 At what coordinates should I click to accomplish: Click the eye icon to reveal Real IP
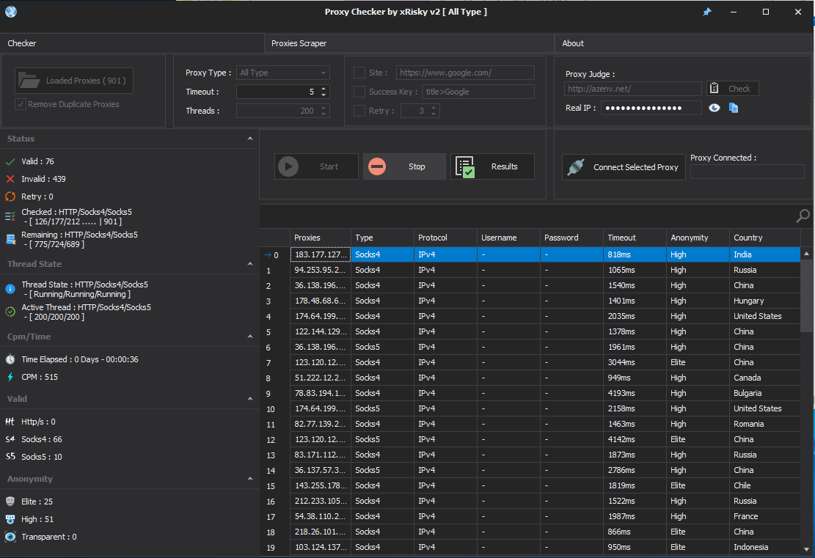tap(715, 108)
